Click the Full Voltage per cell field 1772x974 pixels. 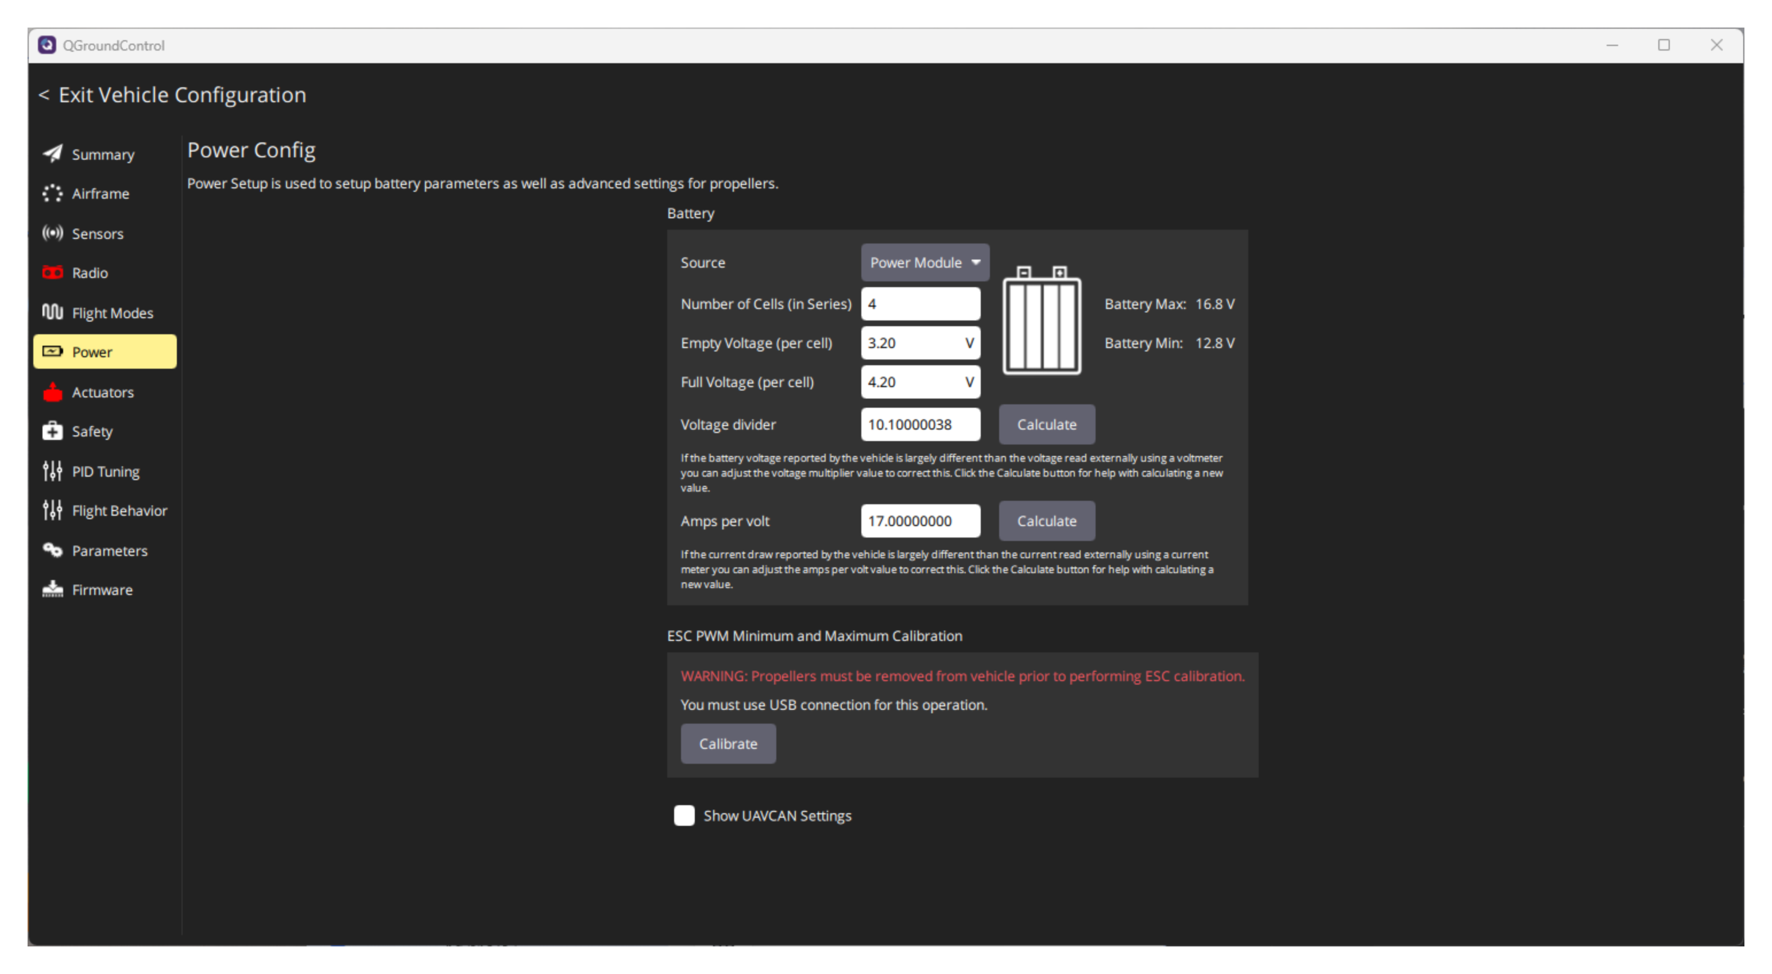(920, 382)
